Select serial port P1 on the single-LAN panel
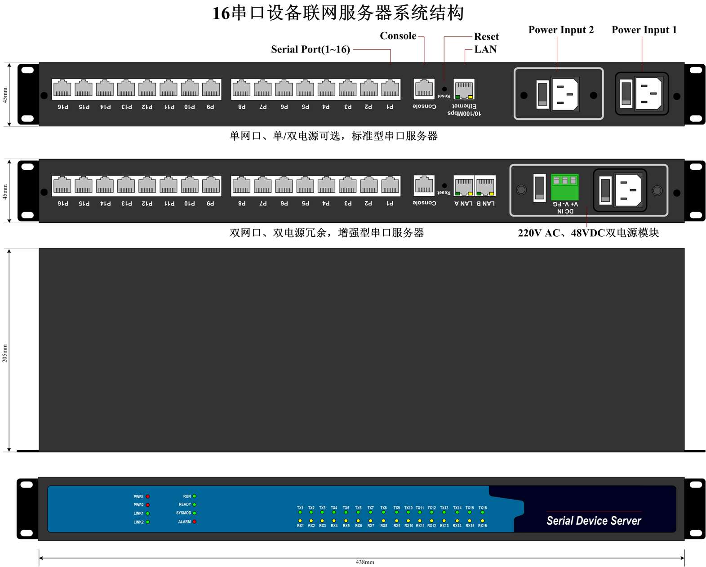This screenshot has width=706, height=567. pyautogui.click(x=390, y=89)
